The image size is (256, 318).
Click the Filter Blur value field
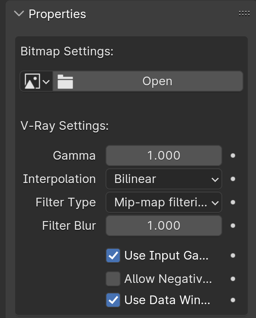[164, 225]
